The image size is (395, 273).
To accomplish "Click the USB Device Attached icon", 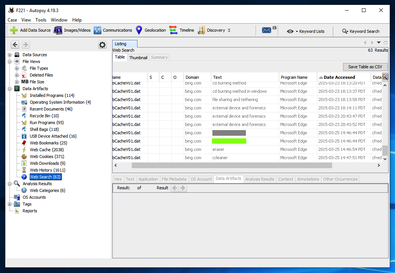I will (24, 136).
